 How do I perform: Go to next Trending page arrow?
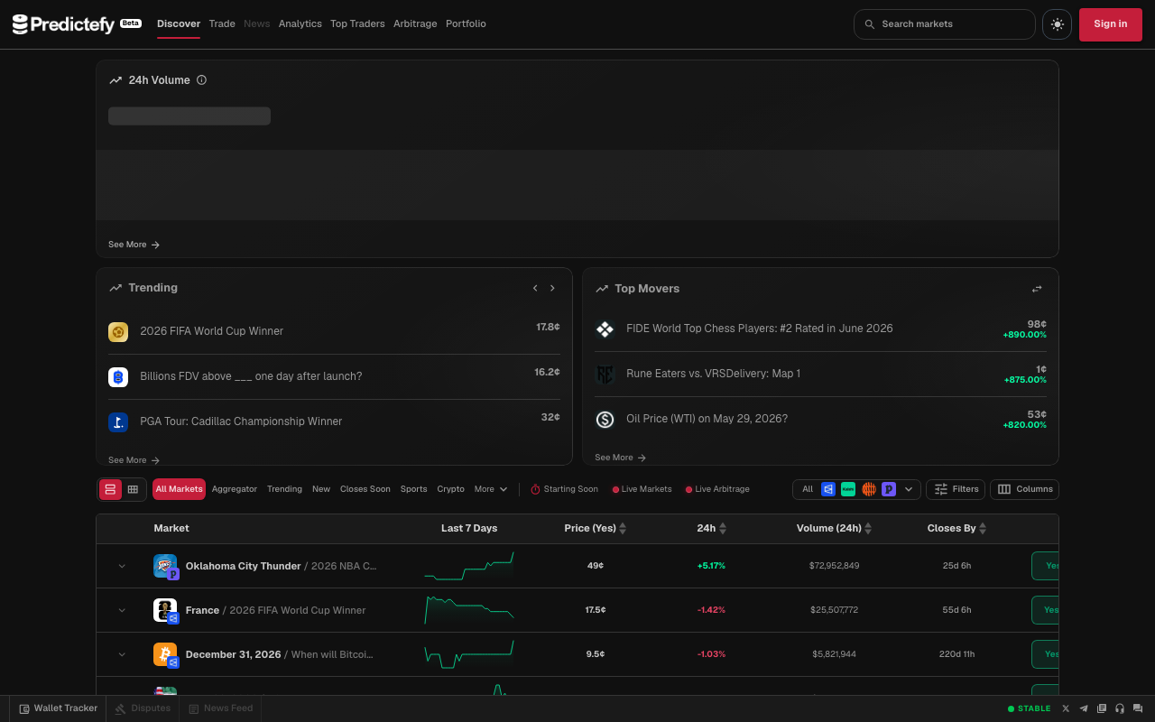click(552, 288)
